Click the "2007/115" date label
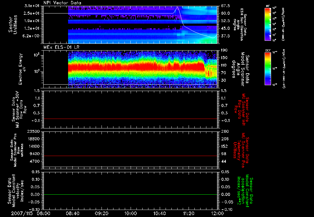Image resolution: width=314 pixels, height=217 pixels. (x=22, y=213)
